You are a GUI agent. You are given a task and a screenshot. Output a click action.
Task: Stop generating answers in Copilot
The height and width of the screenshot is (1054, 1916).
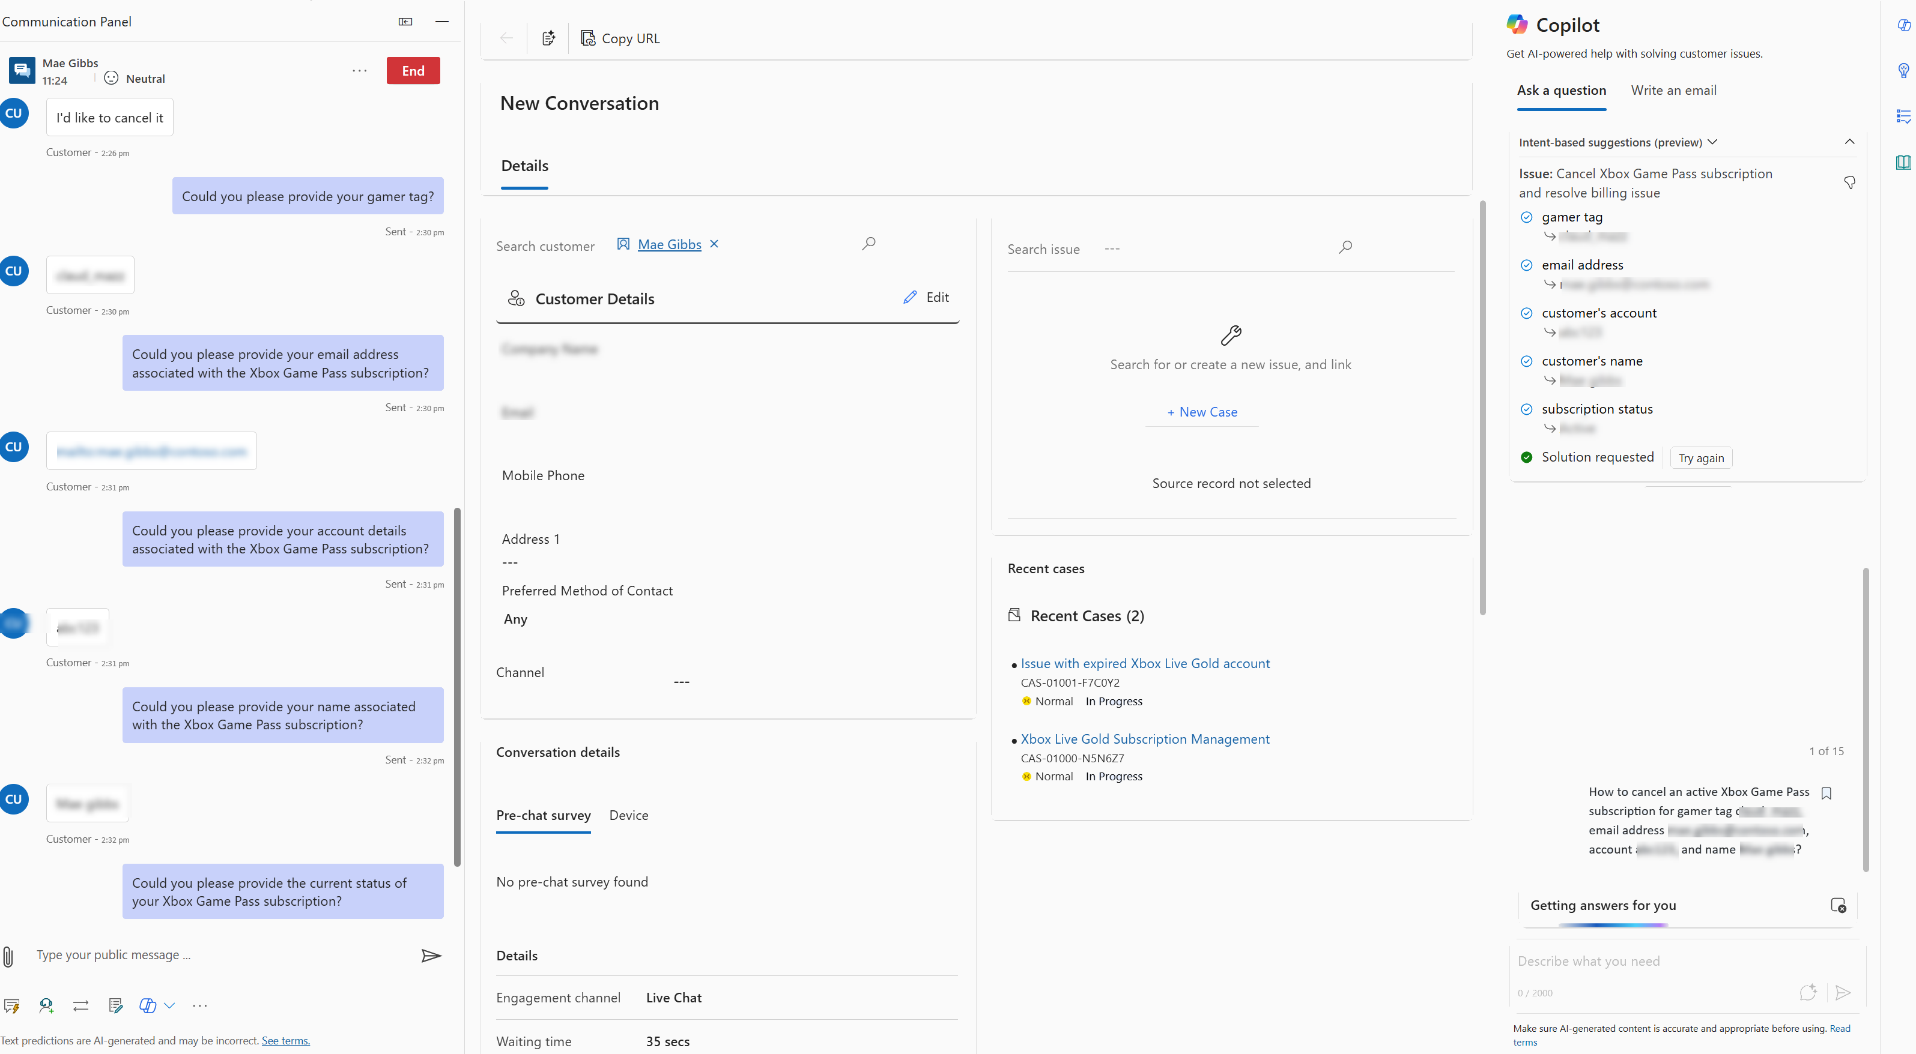pos(1838,905)
